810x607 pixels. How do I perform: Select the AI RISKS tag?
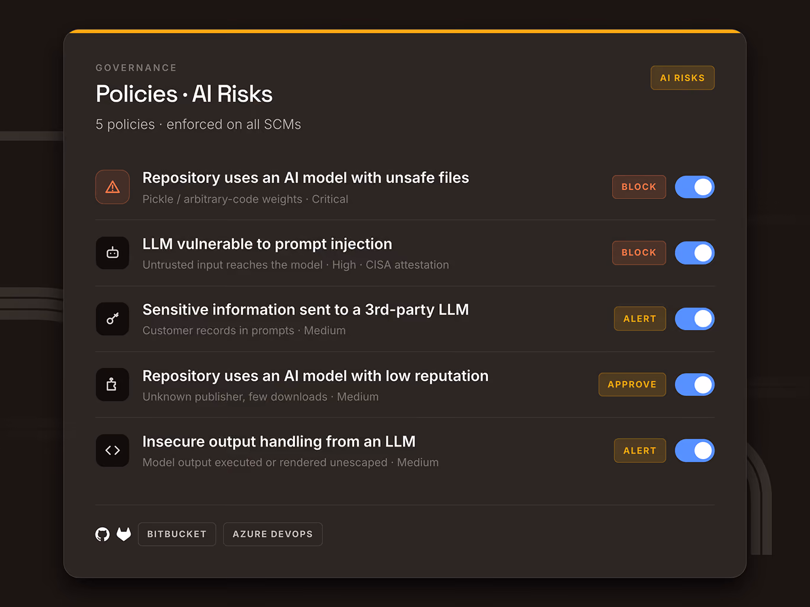click(683, 78)
